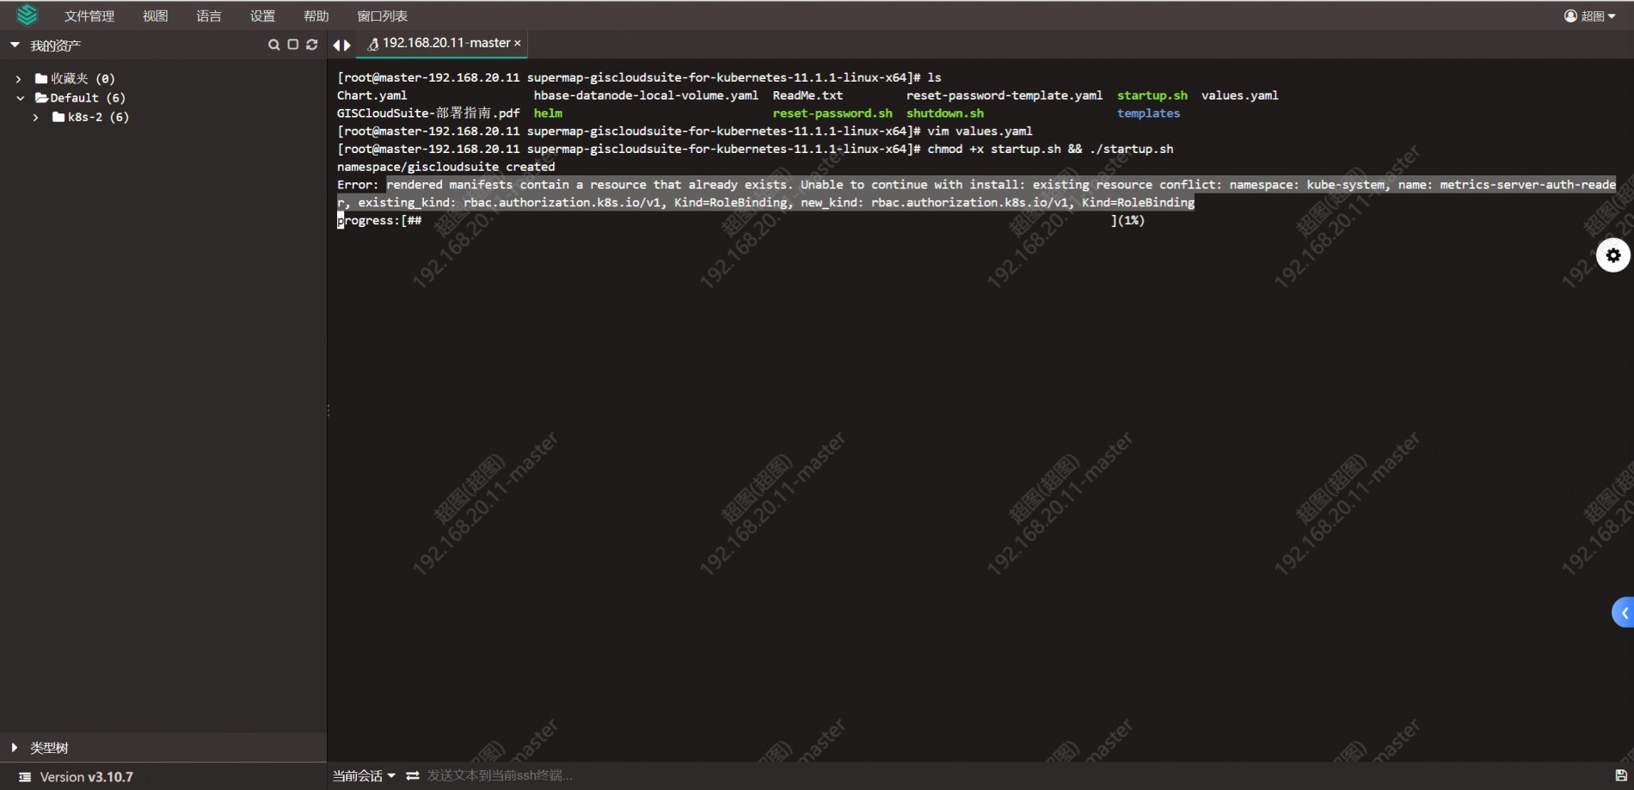The image size is (1634, 790).
Task: Open the 超图 user account dropdown
Action: click(1589, 16)
